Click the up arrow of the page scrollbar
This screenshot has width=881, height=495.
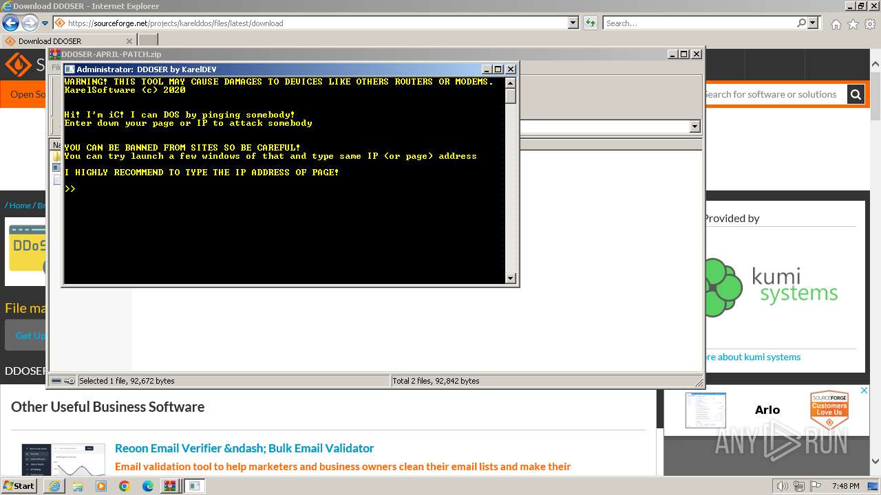point(875,65)
